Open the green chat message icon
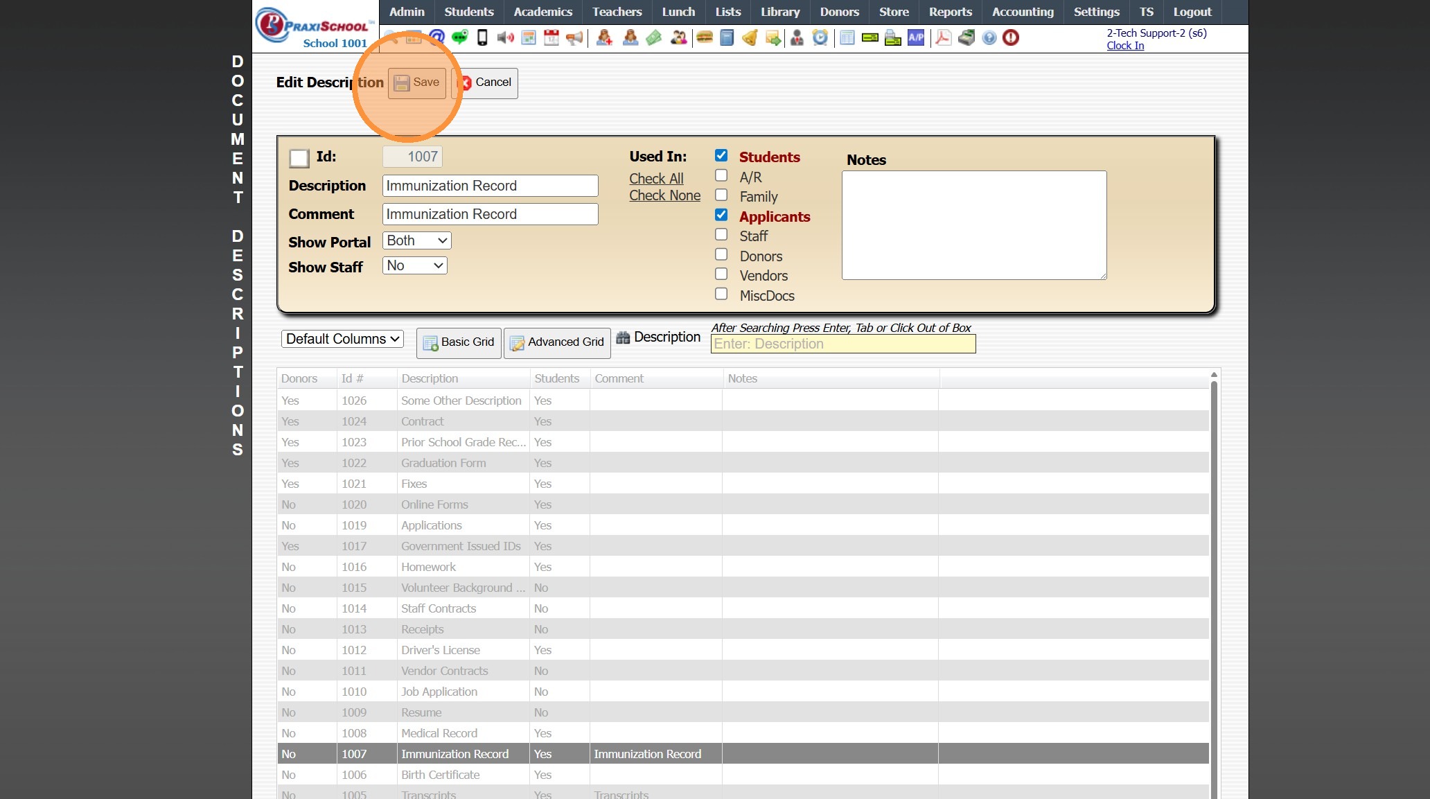 click(459, 37)
